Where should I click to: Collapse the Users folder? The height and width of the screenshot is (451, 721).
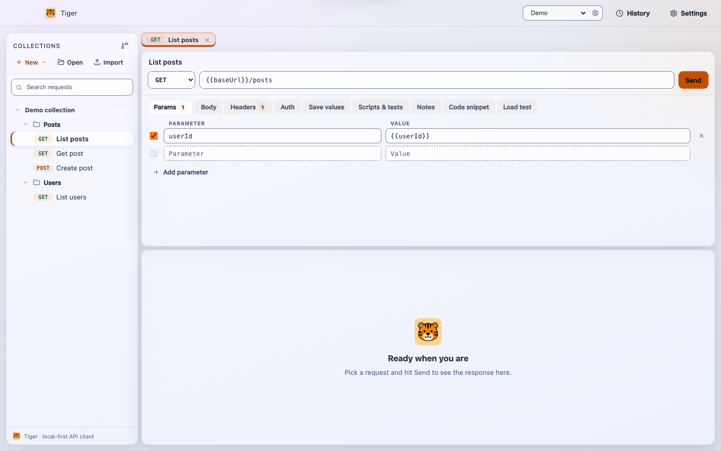point(26,182)
